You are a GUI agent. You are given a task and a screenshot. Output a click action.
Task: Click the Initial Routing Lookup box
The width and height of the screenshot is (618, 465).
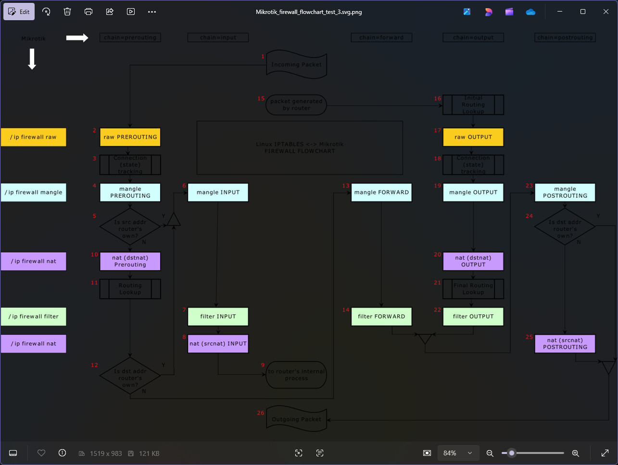click(x=473, y=105)
